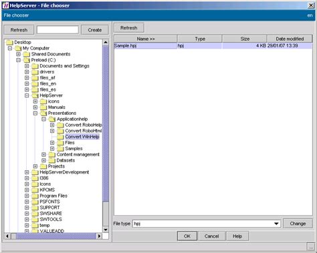Click the KPCMS folder icon
The height and width of the screenshot is (253, 317).
(x=35, y=190)
